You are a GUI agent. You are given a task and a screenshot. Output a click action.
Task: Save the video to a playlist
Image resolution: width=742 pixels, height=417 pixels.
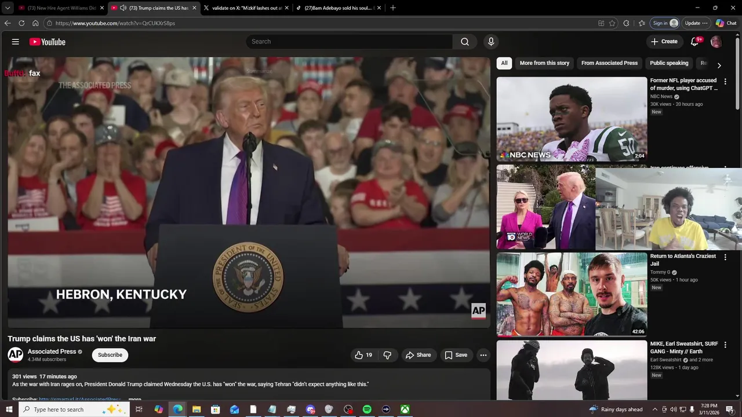point(456,355)
